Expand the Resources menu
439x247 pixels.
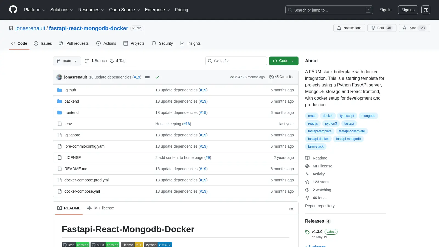[x=91, y=10]
